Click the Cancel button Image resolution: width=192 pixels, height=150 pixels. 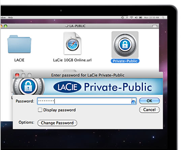pos(149,110)
